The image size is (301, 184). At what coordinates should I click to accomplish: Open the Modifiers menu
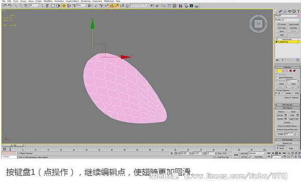click(48, 1)
